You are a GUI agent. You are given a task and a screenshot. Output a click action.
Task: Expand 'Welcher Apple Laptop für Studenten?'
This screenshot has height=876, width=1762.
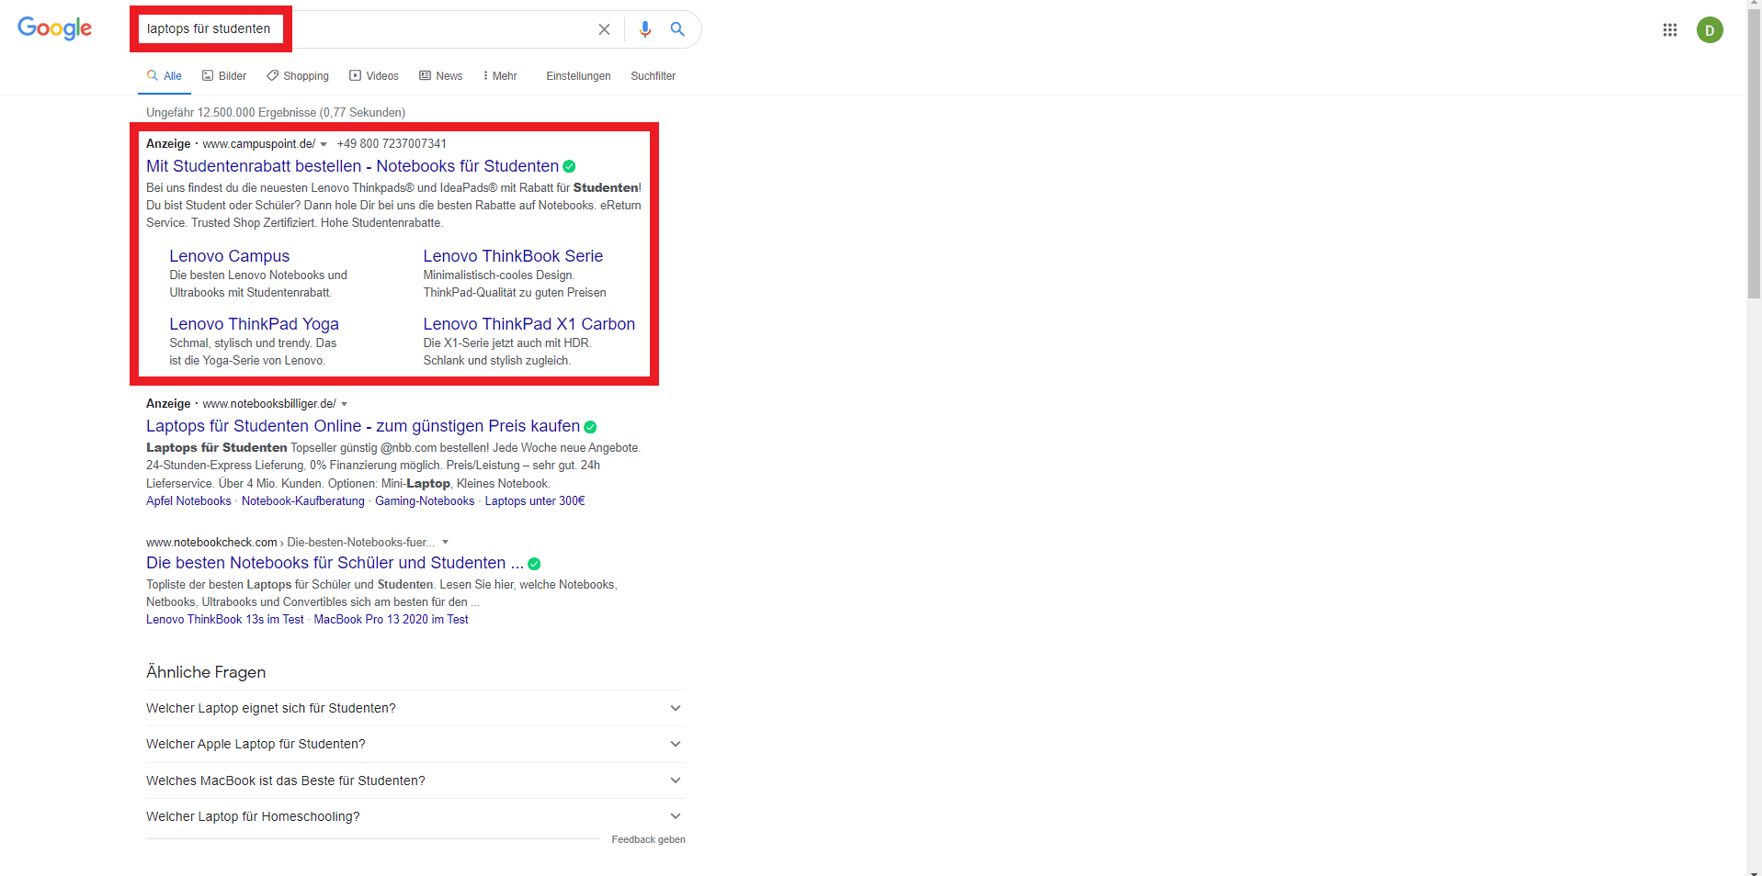tap(415, 745)
